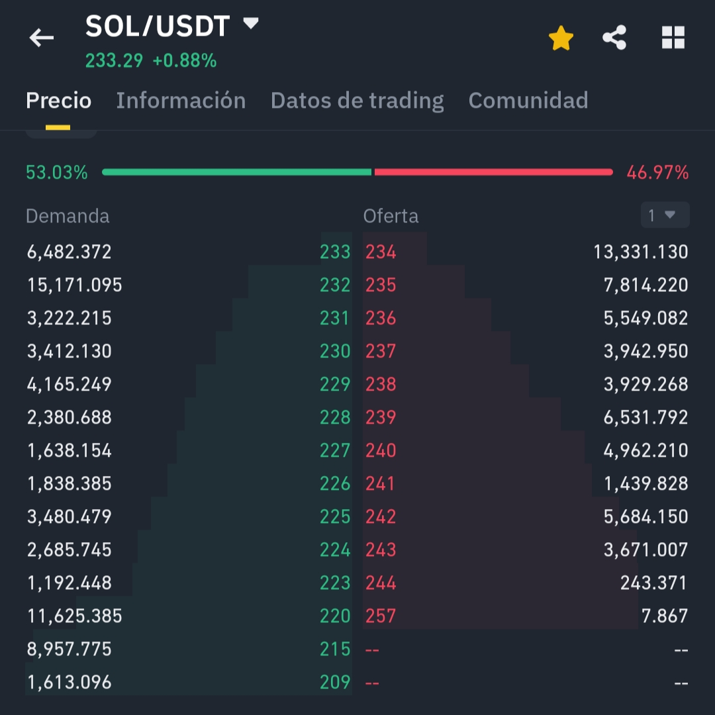Go to the Comunidad tab

[528, 101]
